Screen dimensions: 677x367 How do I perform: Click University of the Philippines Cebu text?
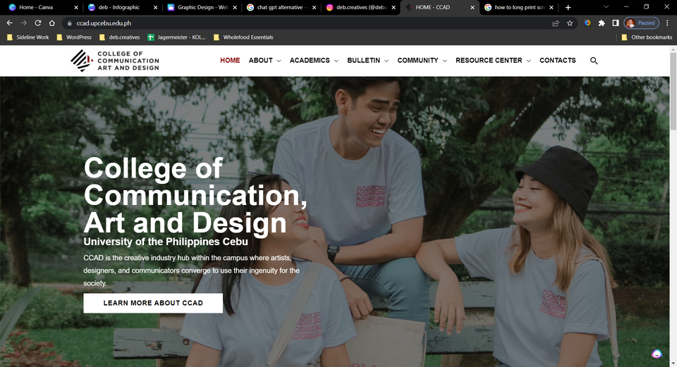click(x=166, y=242)
